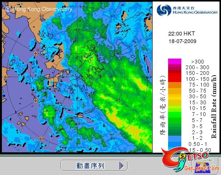Click the orange 75 - 100 legend swatch

(x=175, y=85)
